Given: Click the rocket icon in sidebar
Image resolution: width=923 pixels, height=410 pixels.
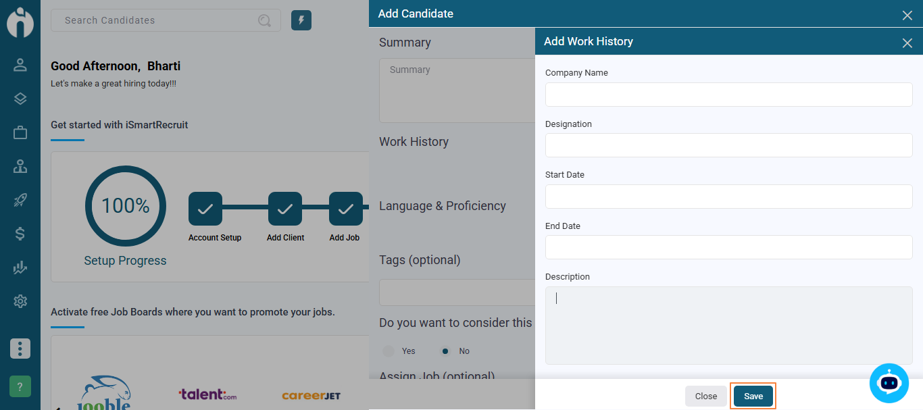Looking at the screenshot, I should [20, 200].
